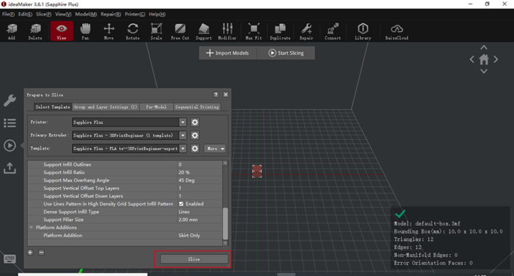Viewport: 514px width, 276px height.
Task: Click the Max Fit icon
Action: 254,31
